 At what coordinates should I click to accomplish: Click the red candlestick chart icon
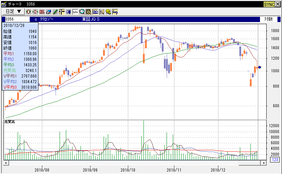pos(29,12)
